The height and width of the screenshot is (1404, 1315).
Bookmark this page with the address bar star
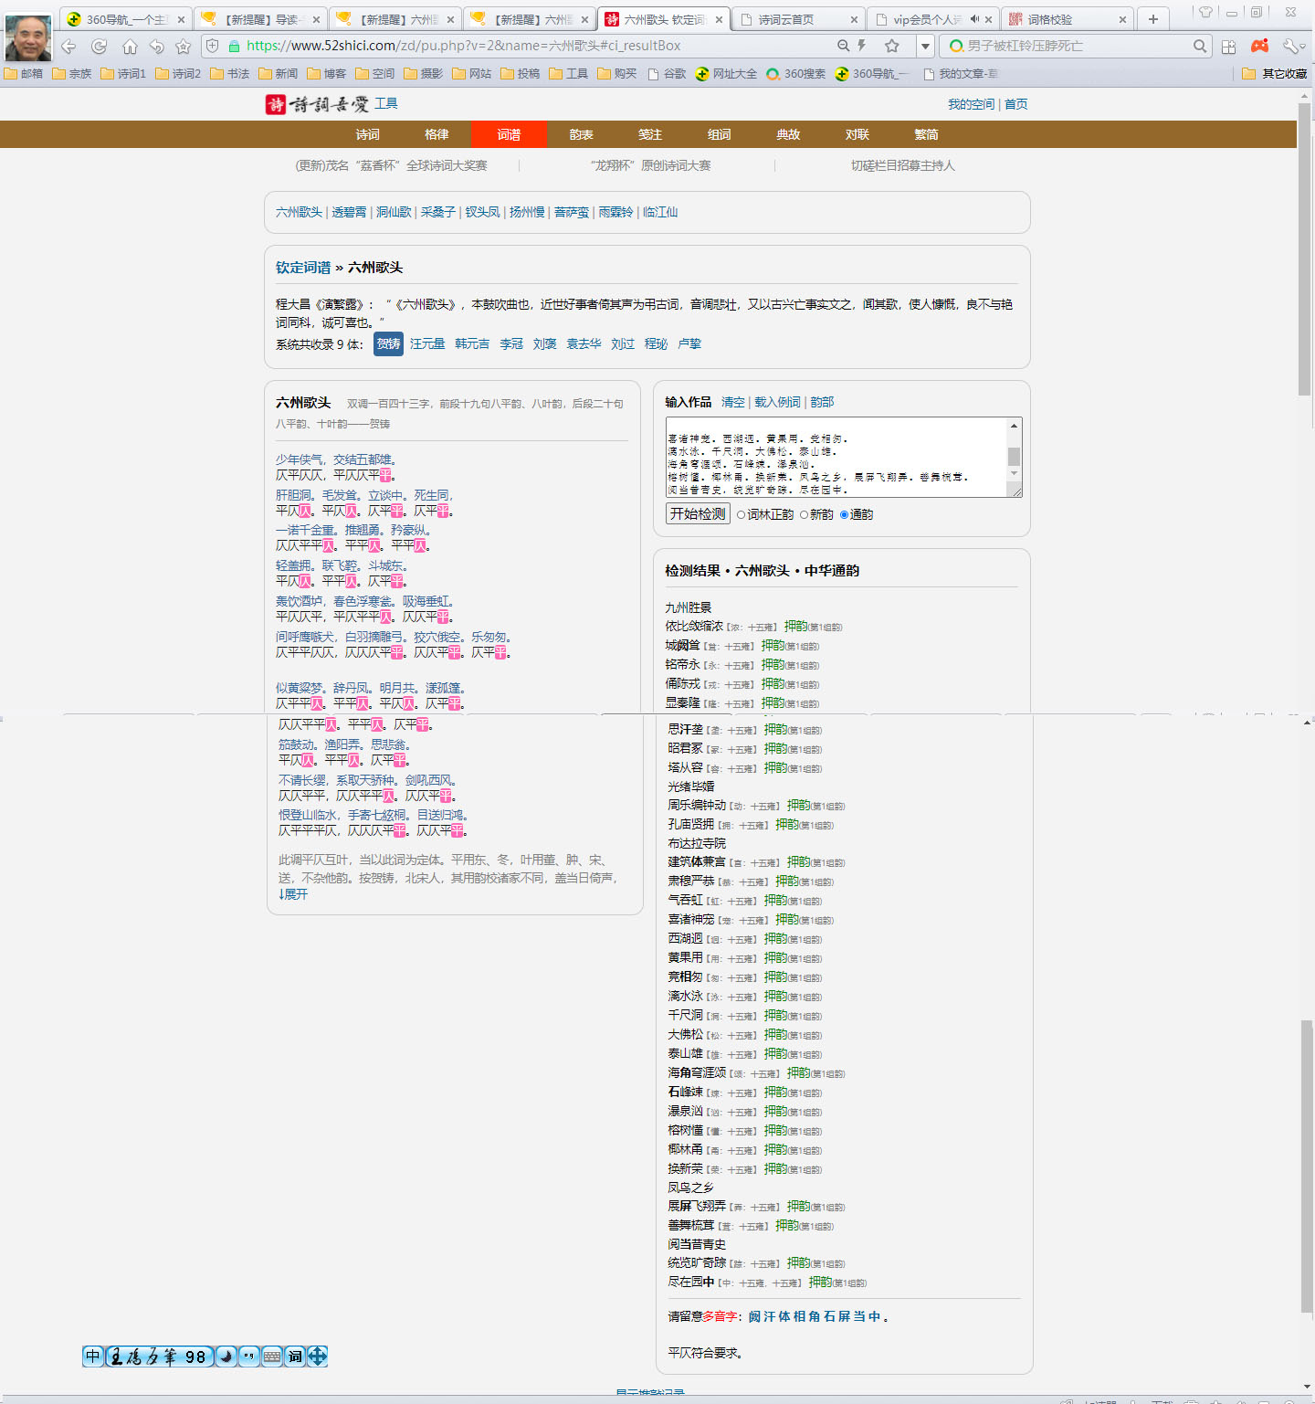892,46
